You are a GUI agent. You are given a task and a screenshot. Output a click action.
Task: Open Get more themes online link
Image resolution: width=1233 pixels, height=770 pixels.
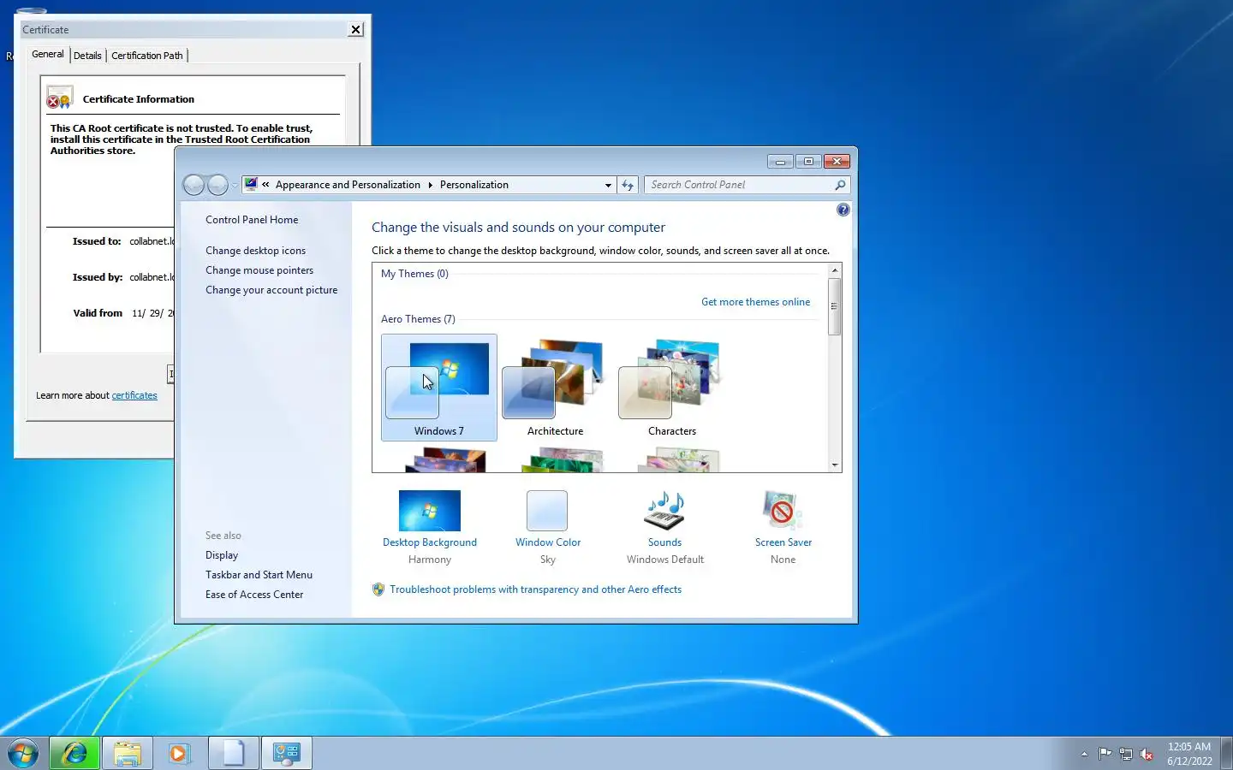(755, 302)
